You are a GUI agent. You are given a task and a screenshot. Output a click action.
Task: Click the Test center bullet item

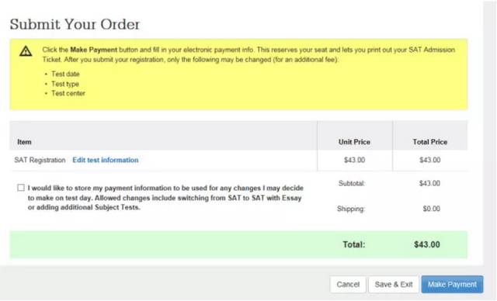click(68, 93)
